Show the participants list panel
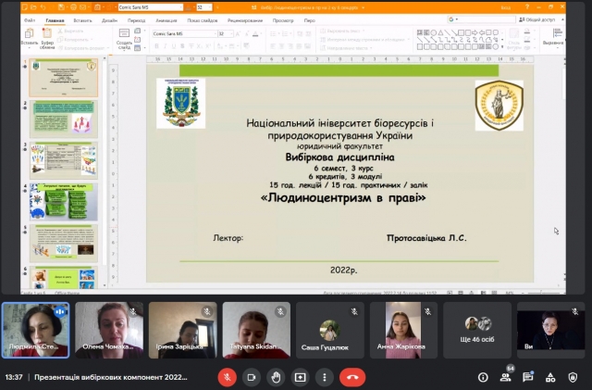592x390 pixels. pos(506,377)
